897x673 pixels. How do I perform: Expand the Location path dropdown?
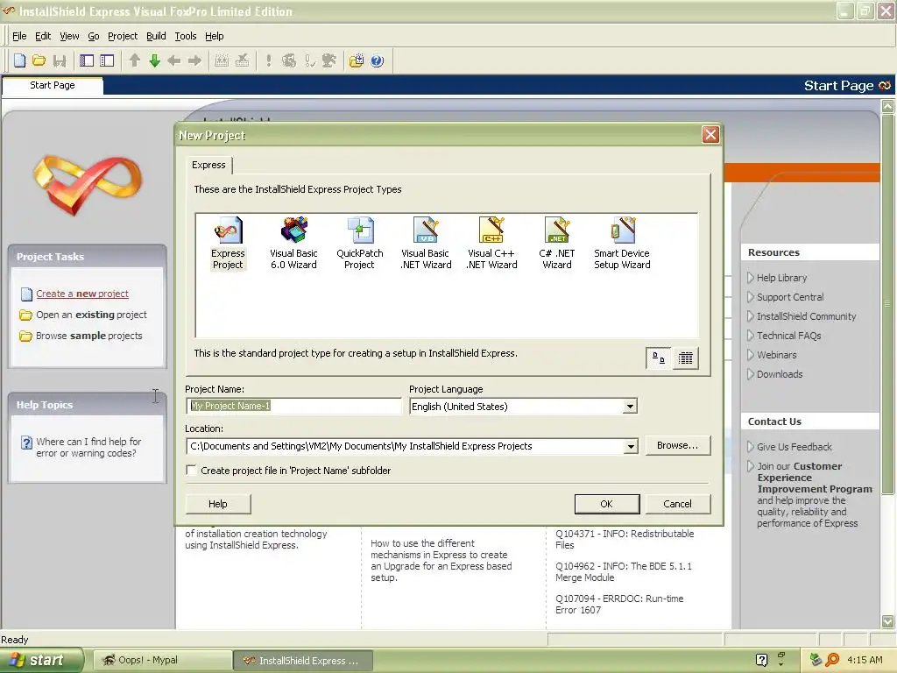point(631,446)
